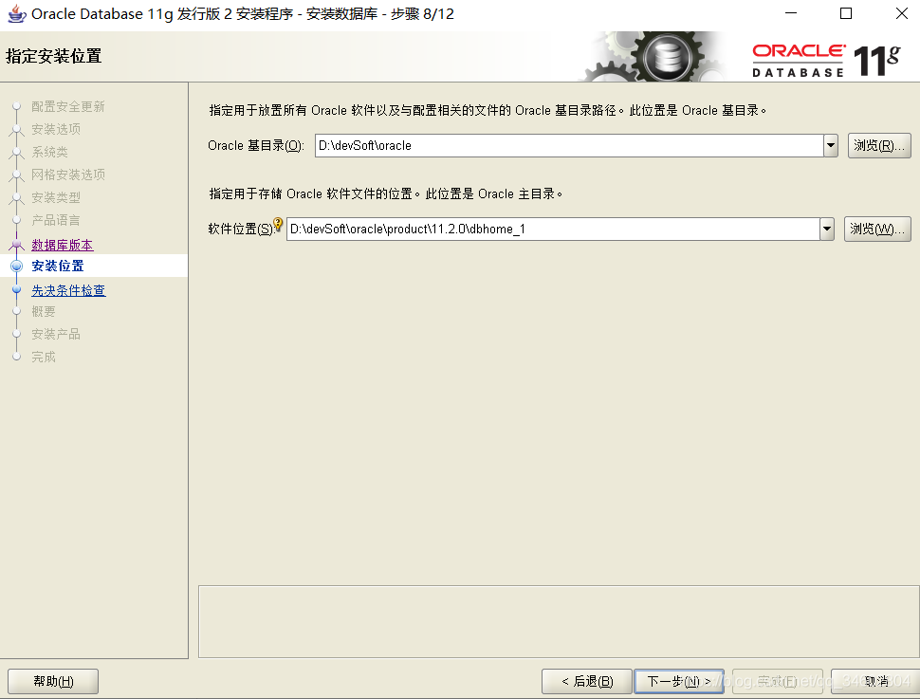Click the 安装产品 step text
The image size is (920, 699).
56,334
